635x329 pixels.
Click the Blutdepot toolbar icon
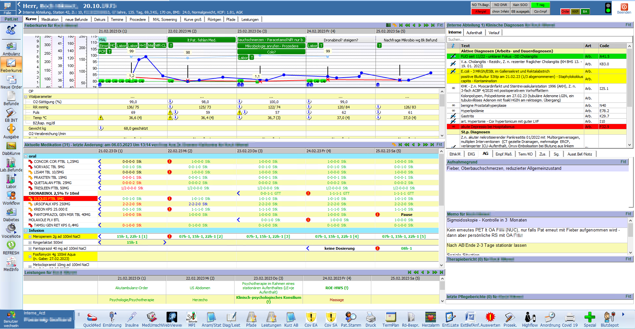(609, 320)
